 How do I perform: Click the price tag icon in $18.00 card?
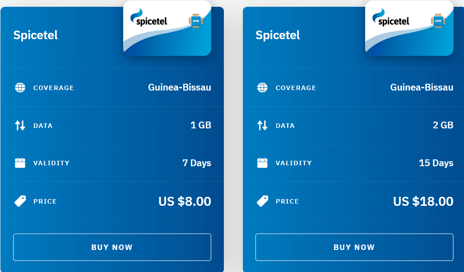[x=262, y=201]
